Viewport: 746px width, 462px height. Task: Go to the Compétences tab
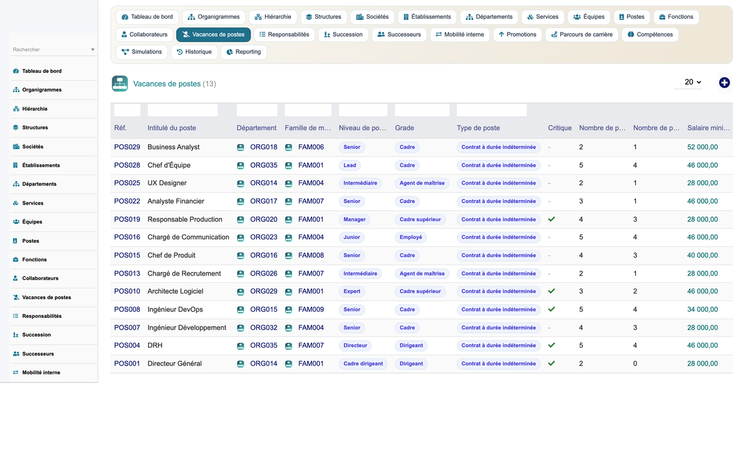tap(650, 35)
